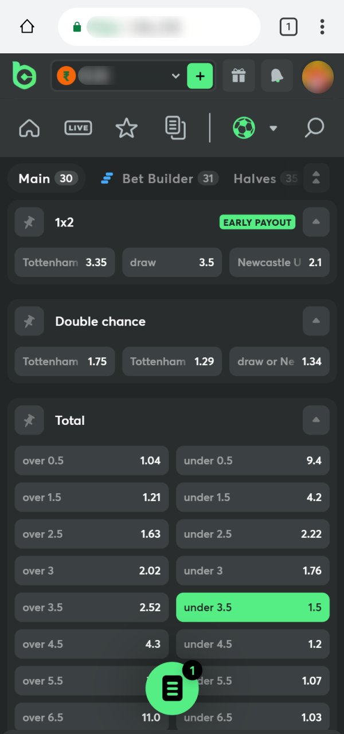Expand the wallet balance dropdown
344x734 pixels.
click(x=176, y=75)
